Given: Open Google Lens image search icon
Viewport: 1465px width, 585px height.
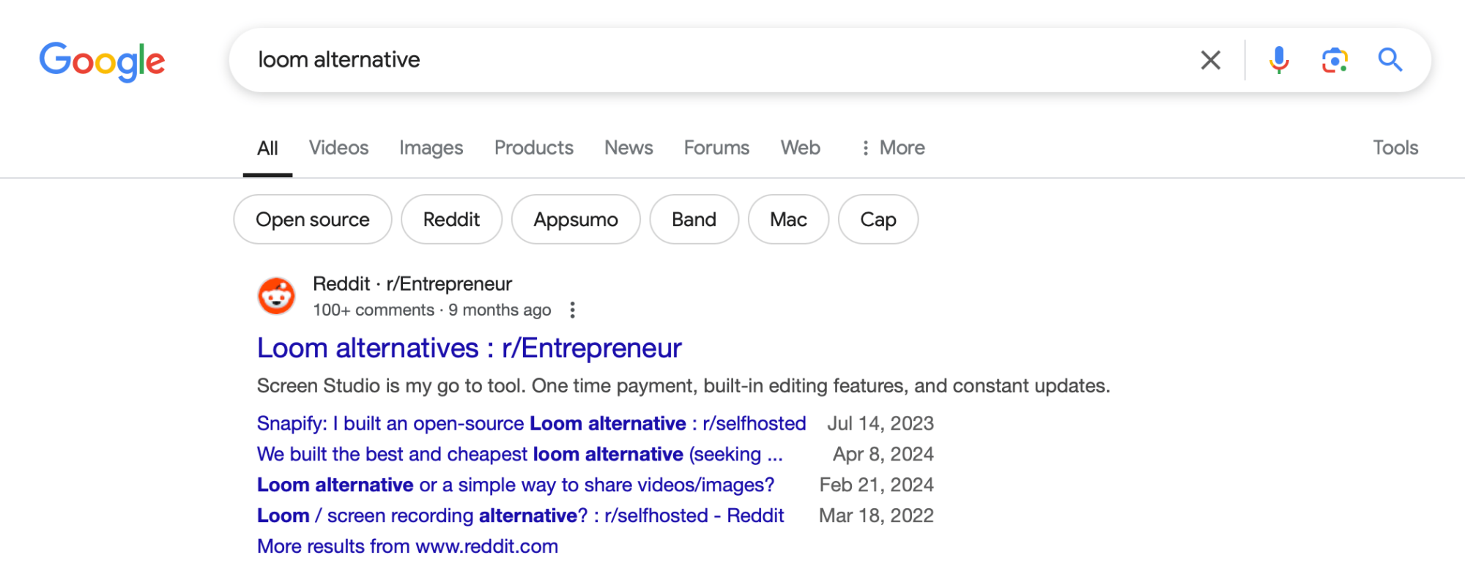Looking at the screenshot, I should (x=1335, y=60).
